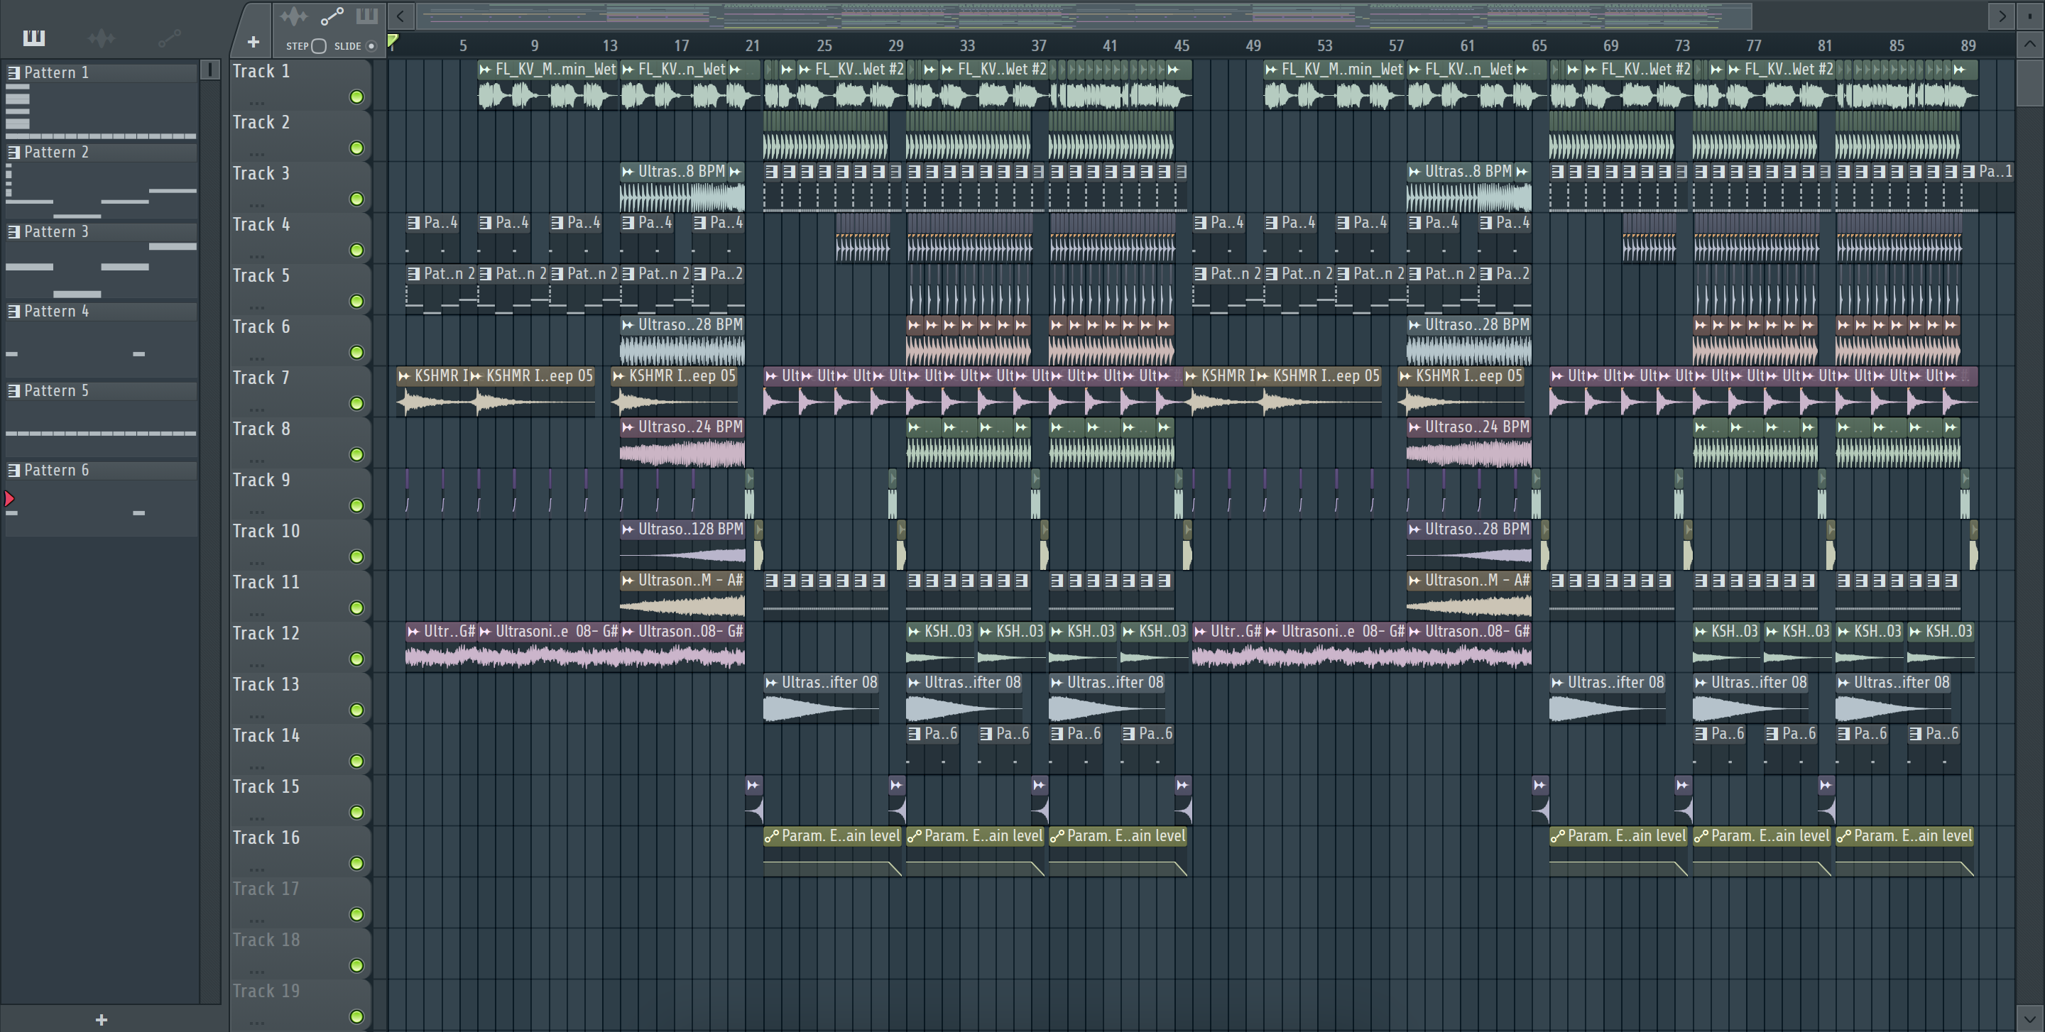Show audio clips in the picker panel
This screenshot has height=1032, width=2045.
pos(102,38)
